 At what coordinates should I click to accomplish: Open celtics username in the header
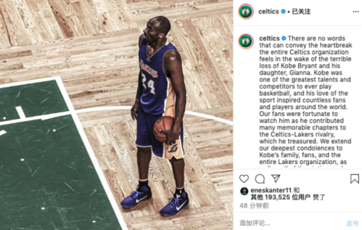[269, 11]
